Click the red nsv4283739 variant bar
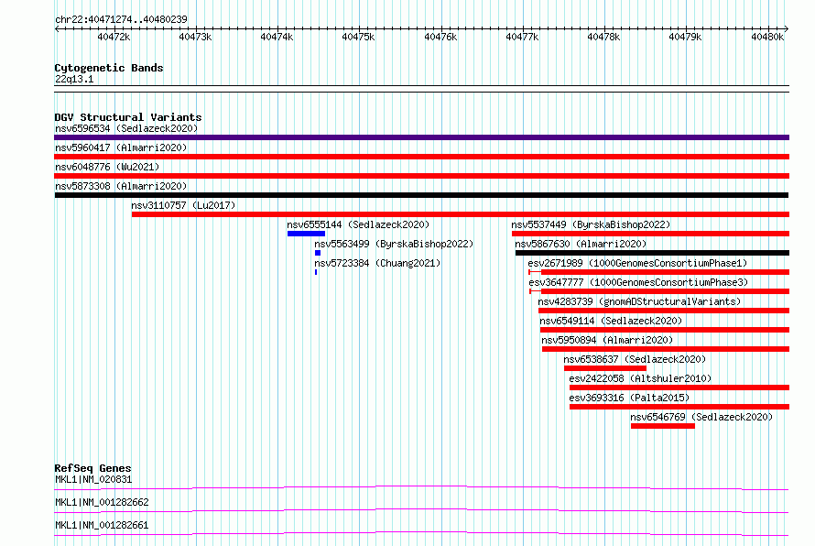The height and width of the screenshot is (546, 815). (664, 311)
